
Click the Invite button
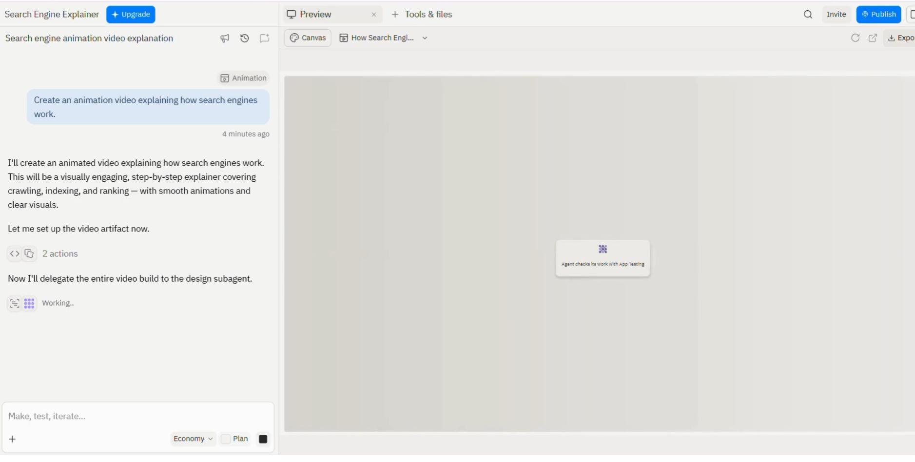[x=836, y=15]
